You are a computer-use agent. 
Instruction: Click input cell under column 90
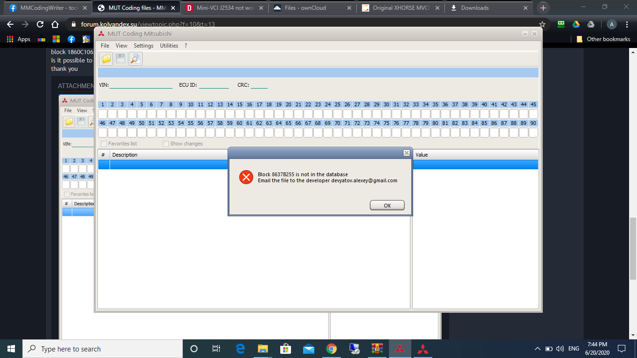(533, 132)
